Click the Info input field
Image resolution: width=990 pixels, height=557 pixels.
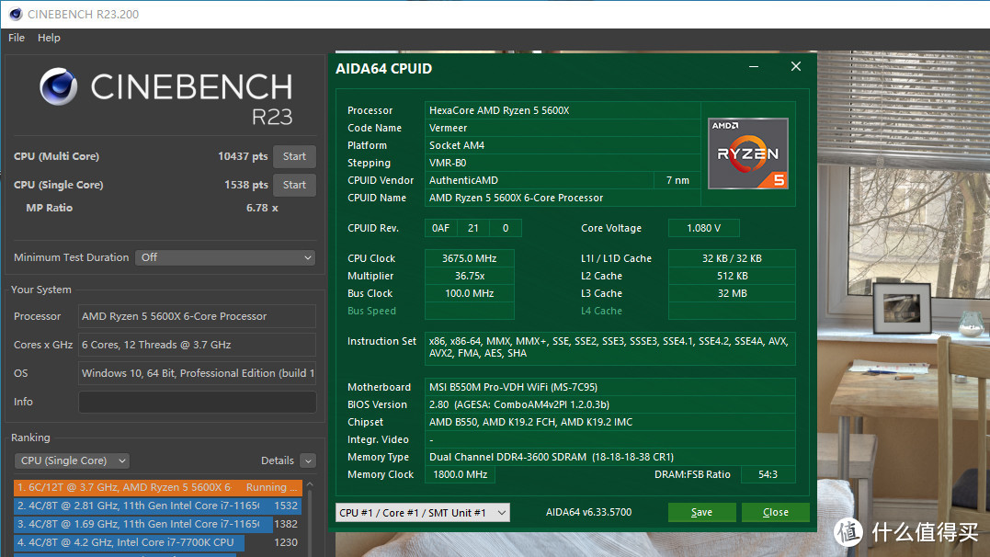click(197, 402)
